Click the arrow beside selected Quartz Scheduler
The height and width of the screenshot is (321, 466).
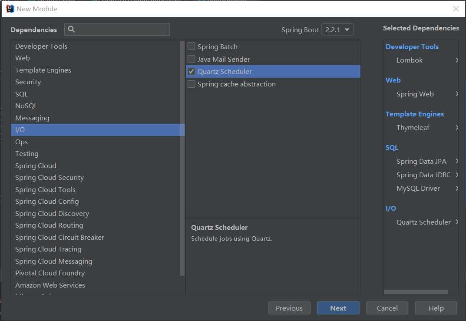click(457, 222)
